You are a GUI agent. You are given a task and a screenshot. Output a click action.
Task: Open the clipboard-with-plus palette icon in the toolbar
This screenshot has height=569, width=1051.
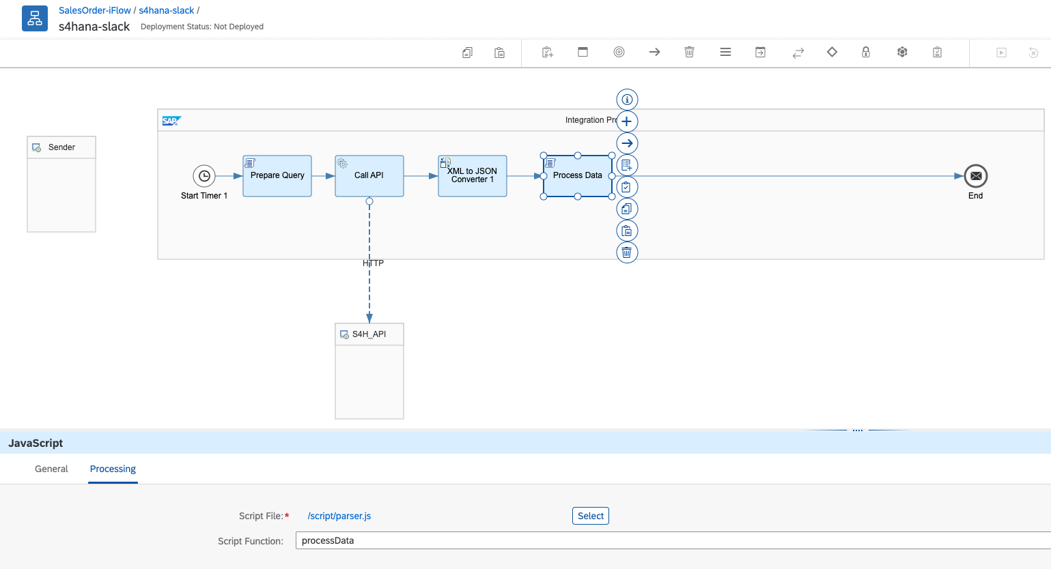click(548, 53)
